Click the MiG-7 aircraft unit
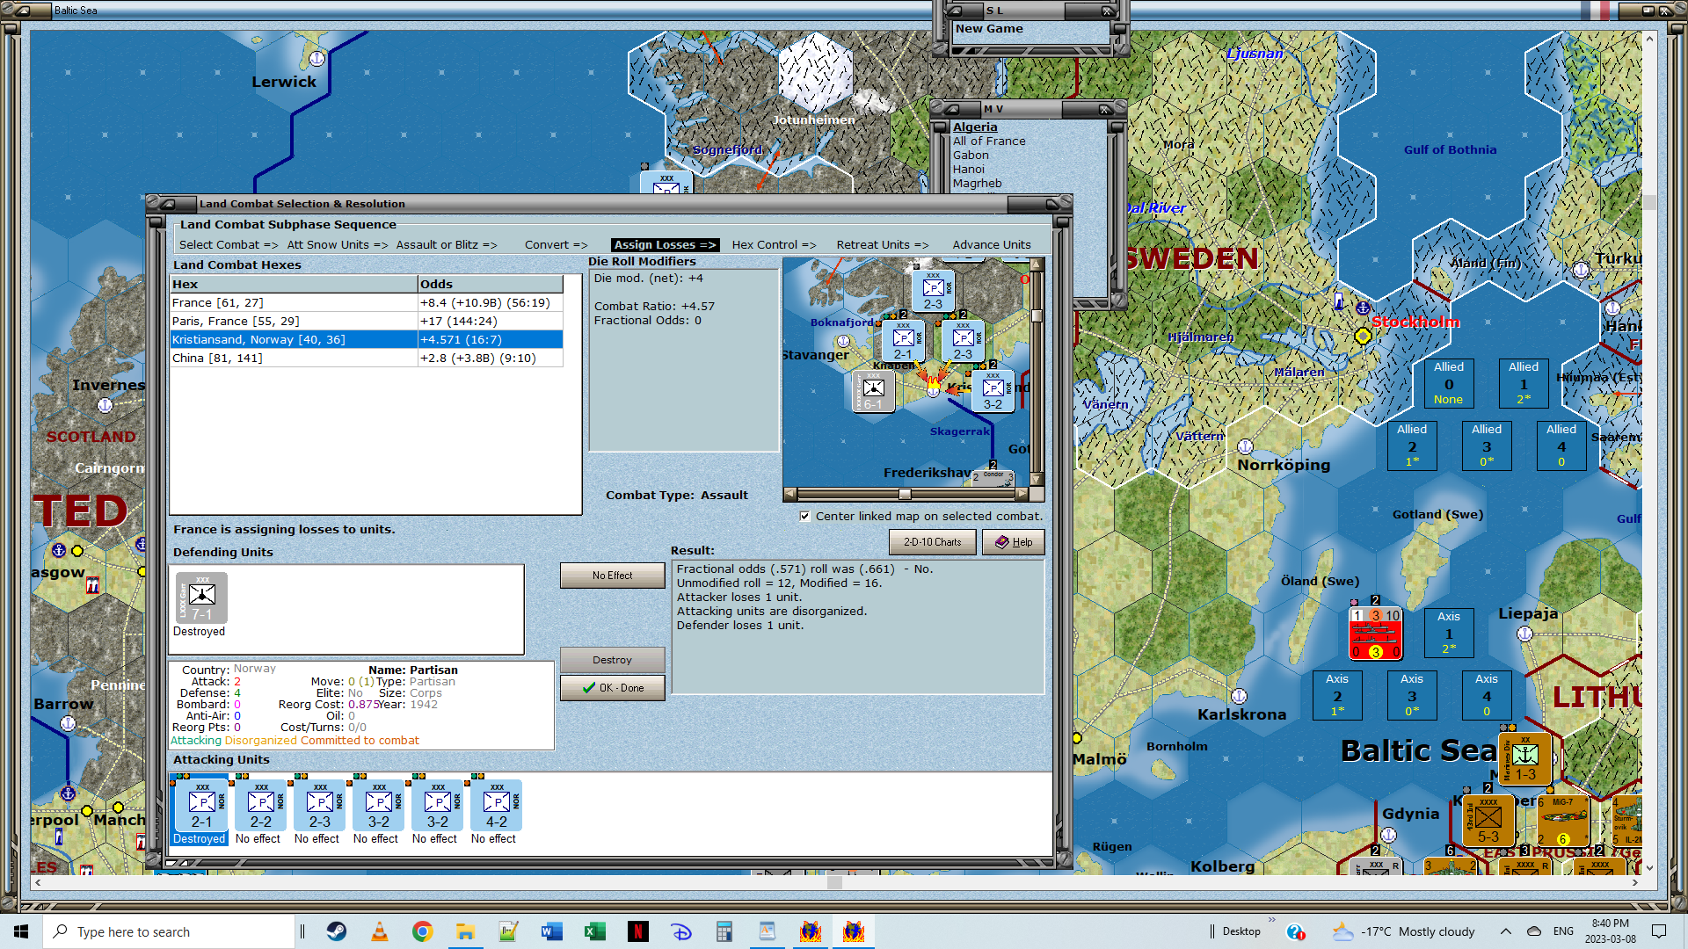The width and height of the screenshot is (1688, 949). click(1563, 821)
